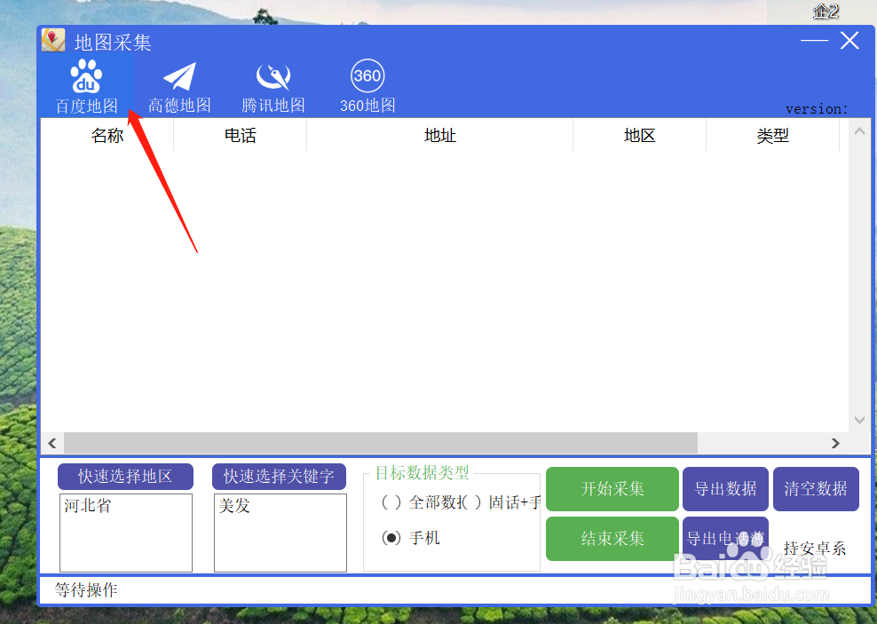Click the map collector app logo icon
Screen dimensions: 877x624
(53, 41)
